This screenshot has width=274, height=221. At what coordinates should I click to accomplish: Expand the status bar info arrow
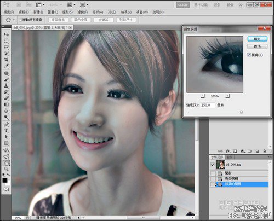click(79, 217)
